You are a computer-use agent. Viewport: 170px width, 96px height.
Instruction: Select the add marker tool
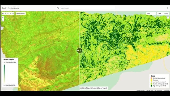pos(5,14)
